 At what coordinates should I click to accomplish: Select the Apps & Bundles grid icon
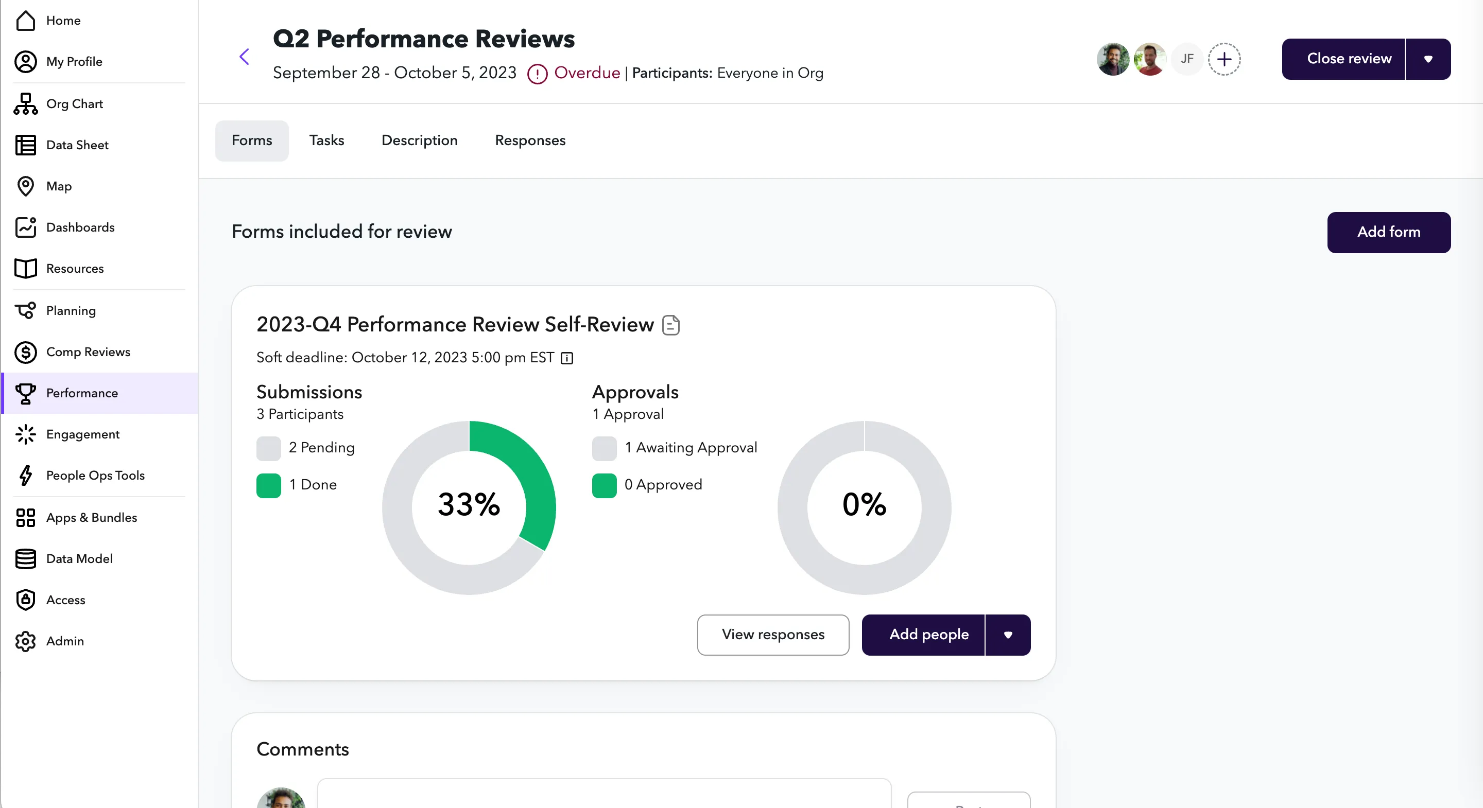point(25,517)
